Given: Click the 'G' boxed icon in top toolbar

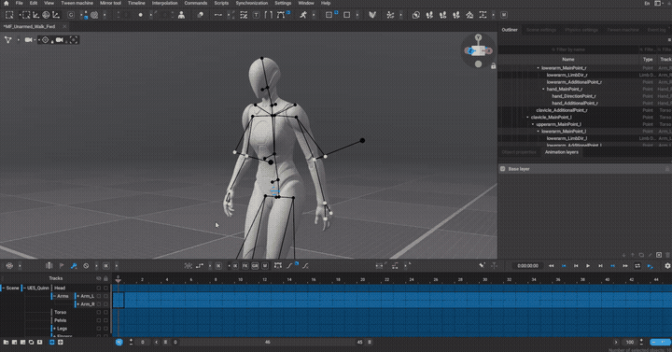Looking at the screenshot, I should (x=71, y=15).
